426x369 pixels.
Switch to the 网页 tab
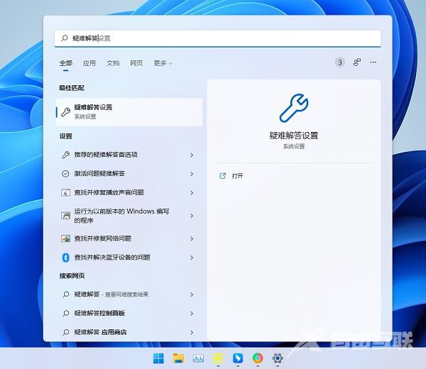[136, 63]
